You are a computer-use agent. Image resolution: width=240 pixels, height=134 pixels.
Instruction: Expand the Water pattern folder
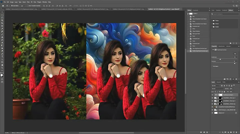click(x=212, y=27)
